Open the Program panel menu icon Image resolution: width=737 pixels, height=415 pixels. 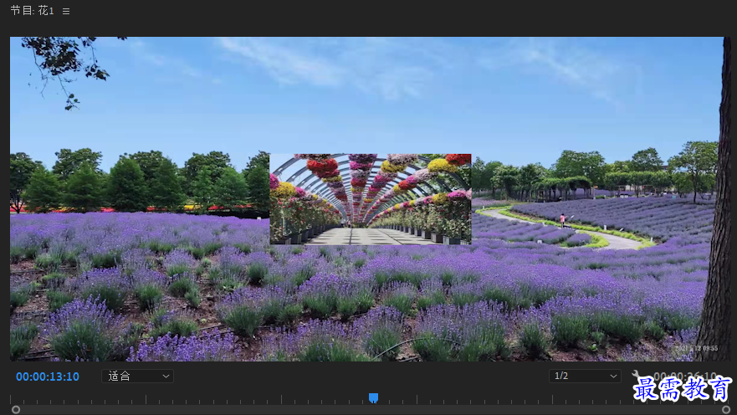[66, 11]
